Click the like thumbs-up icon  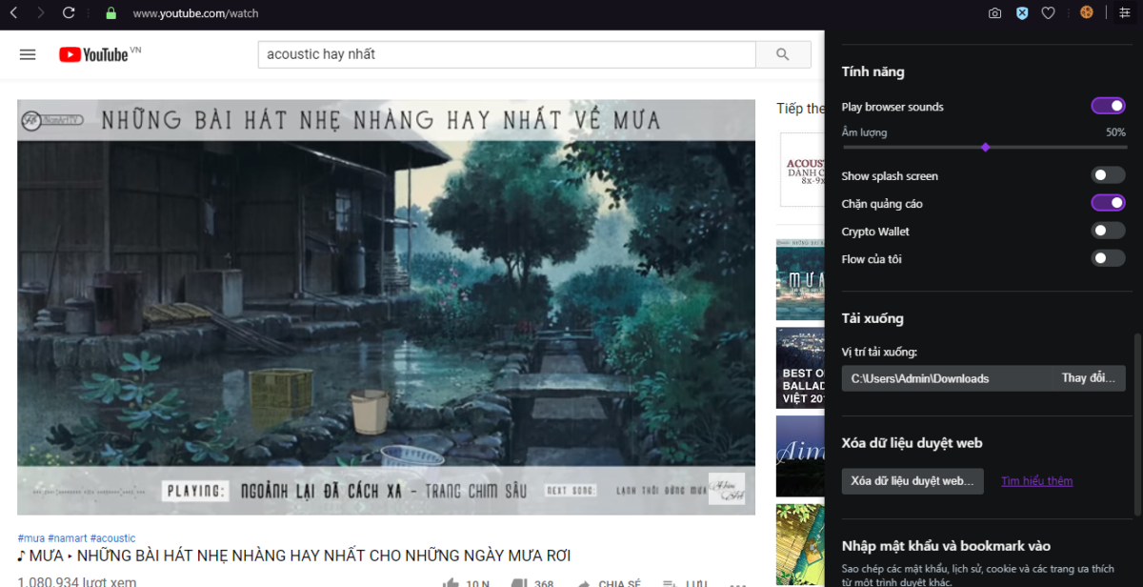pos(451,583)
